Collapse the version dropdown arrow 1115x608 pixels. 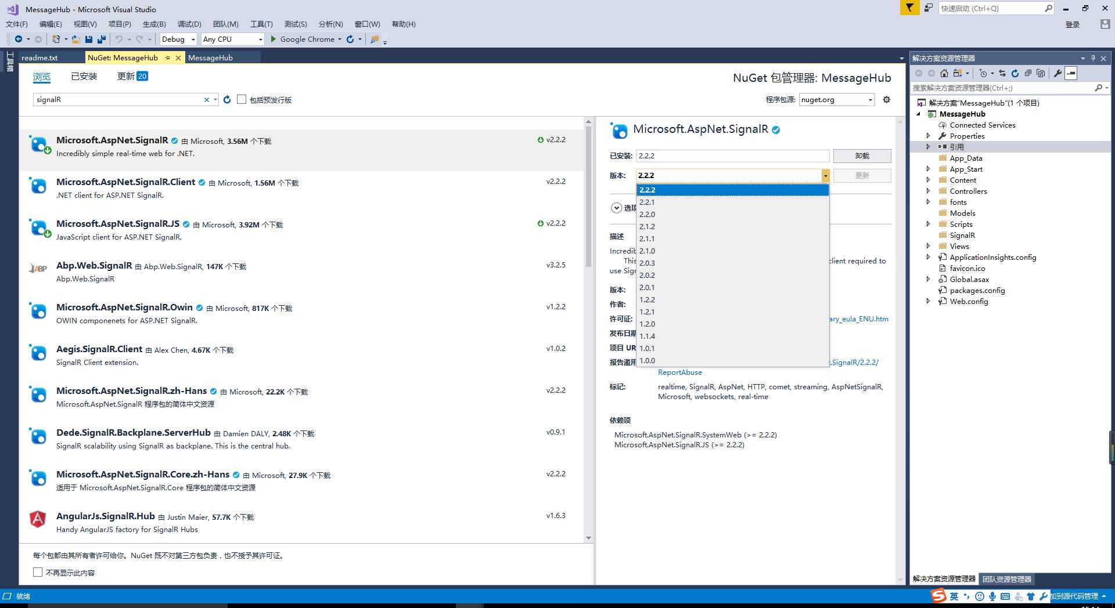[825, 175]
